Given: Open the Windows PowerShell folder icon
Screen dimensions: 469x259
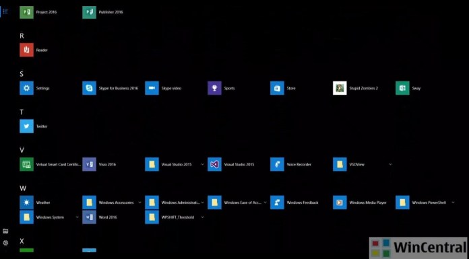Looking at the screenshot, I should [402, 202].
